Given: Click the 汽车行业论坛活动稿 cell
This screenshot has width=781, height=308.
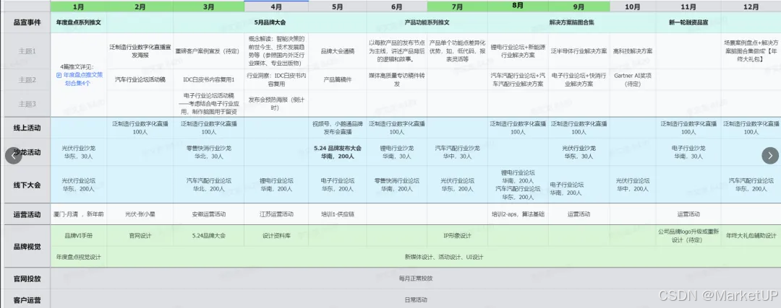Looking at the screenshot, I should [140, 79].
